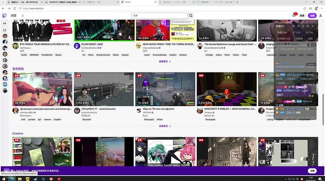Click the Русский tag under aslanshukasha
The width and height of the screenshot is (325, 181).
(x=87, y=119)
